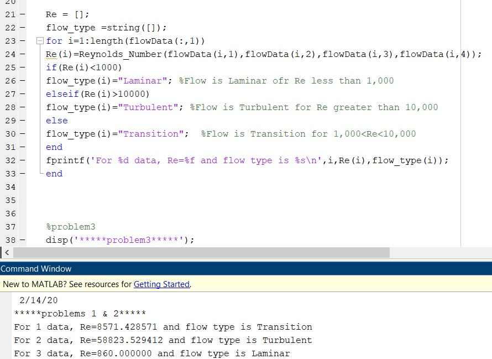Viewport: 492px width, 359px height.
Task: Click line number 23 in the gutter
Action: pyautogui.click(x=10, y=40)
